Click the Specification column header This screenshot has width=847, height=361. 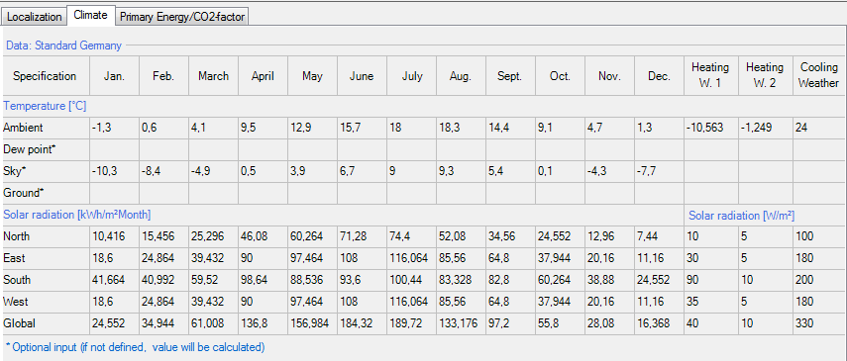pyautogui.click(x=45, y=76)
